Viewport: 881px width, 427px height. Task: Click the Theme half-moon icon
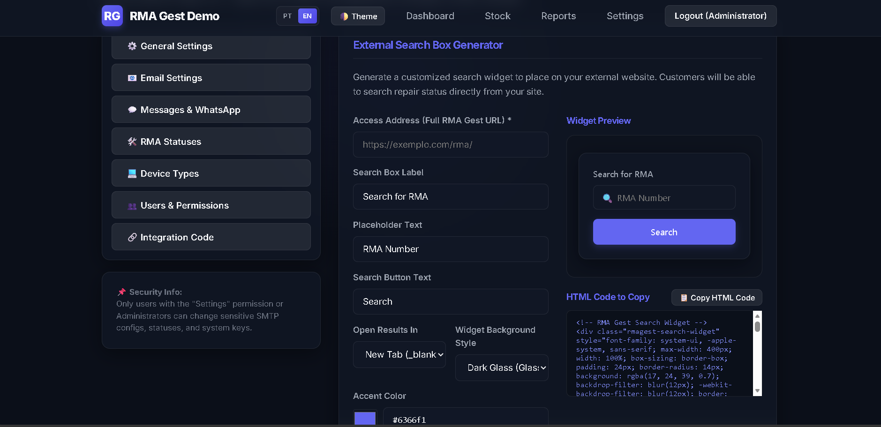[344, 16]
